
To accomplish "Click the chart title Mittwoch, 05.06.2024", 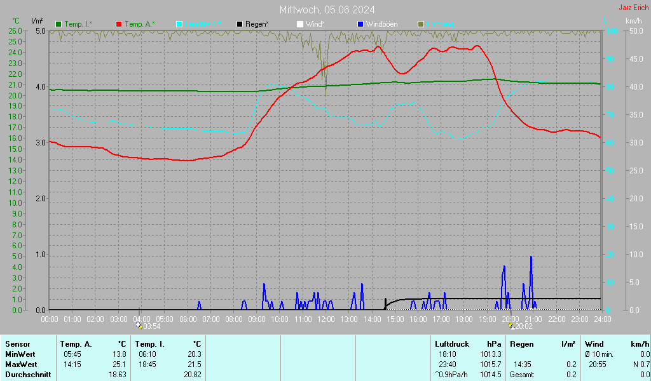I will click(327, 10).
